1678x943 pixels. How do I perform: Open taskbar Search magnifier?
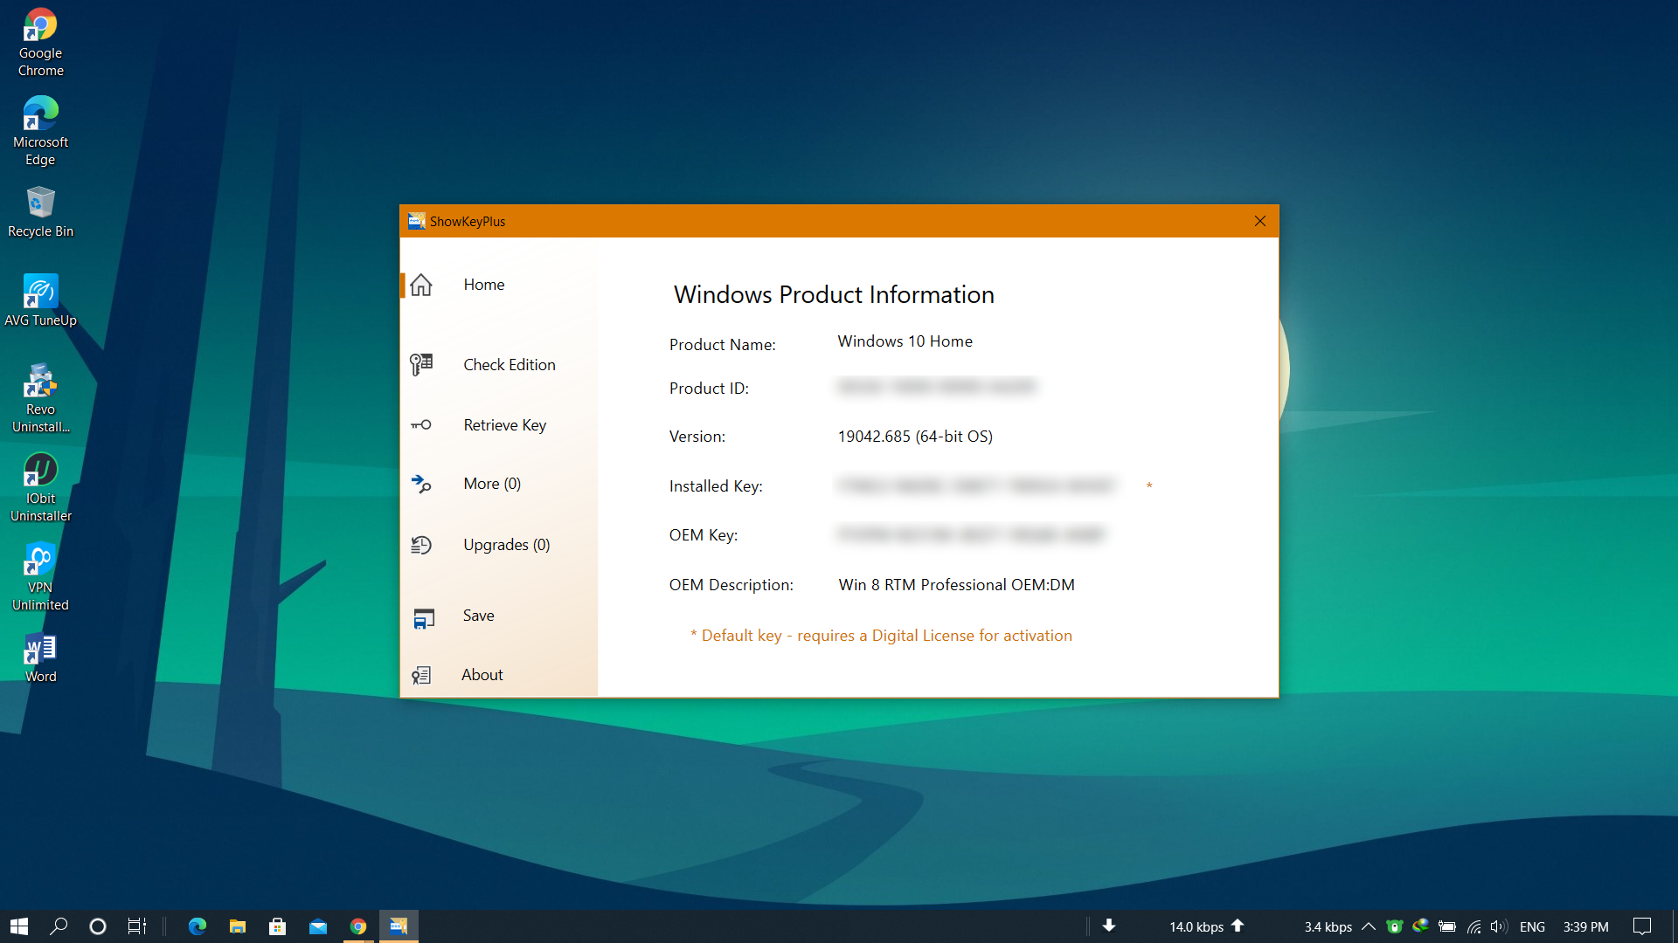point(59,926)
